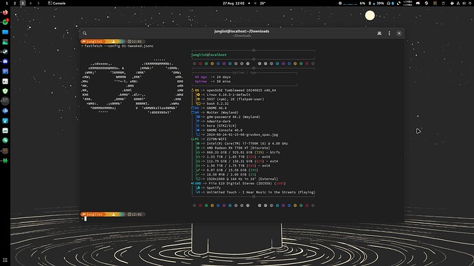This screenshot has height=266, width=474.
Task: Switch to workspace 2
Action: click(14, 3)
